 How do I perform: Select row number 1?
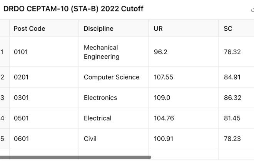click(x=2, y=52)
